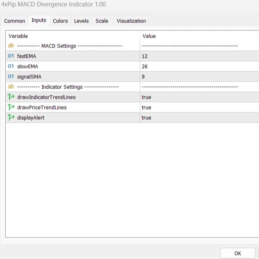This screenshot has height=259, width=259.
Task: Click the boolean arrow icon beside drawIndicatorTrendLines
Action: pos(11,97)
